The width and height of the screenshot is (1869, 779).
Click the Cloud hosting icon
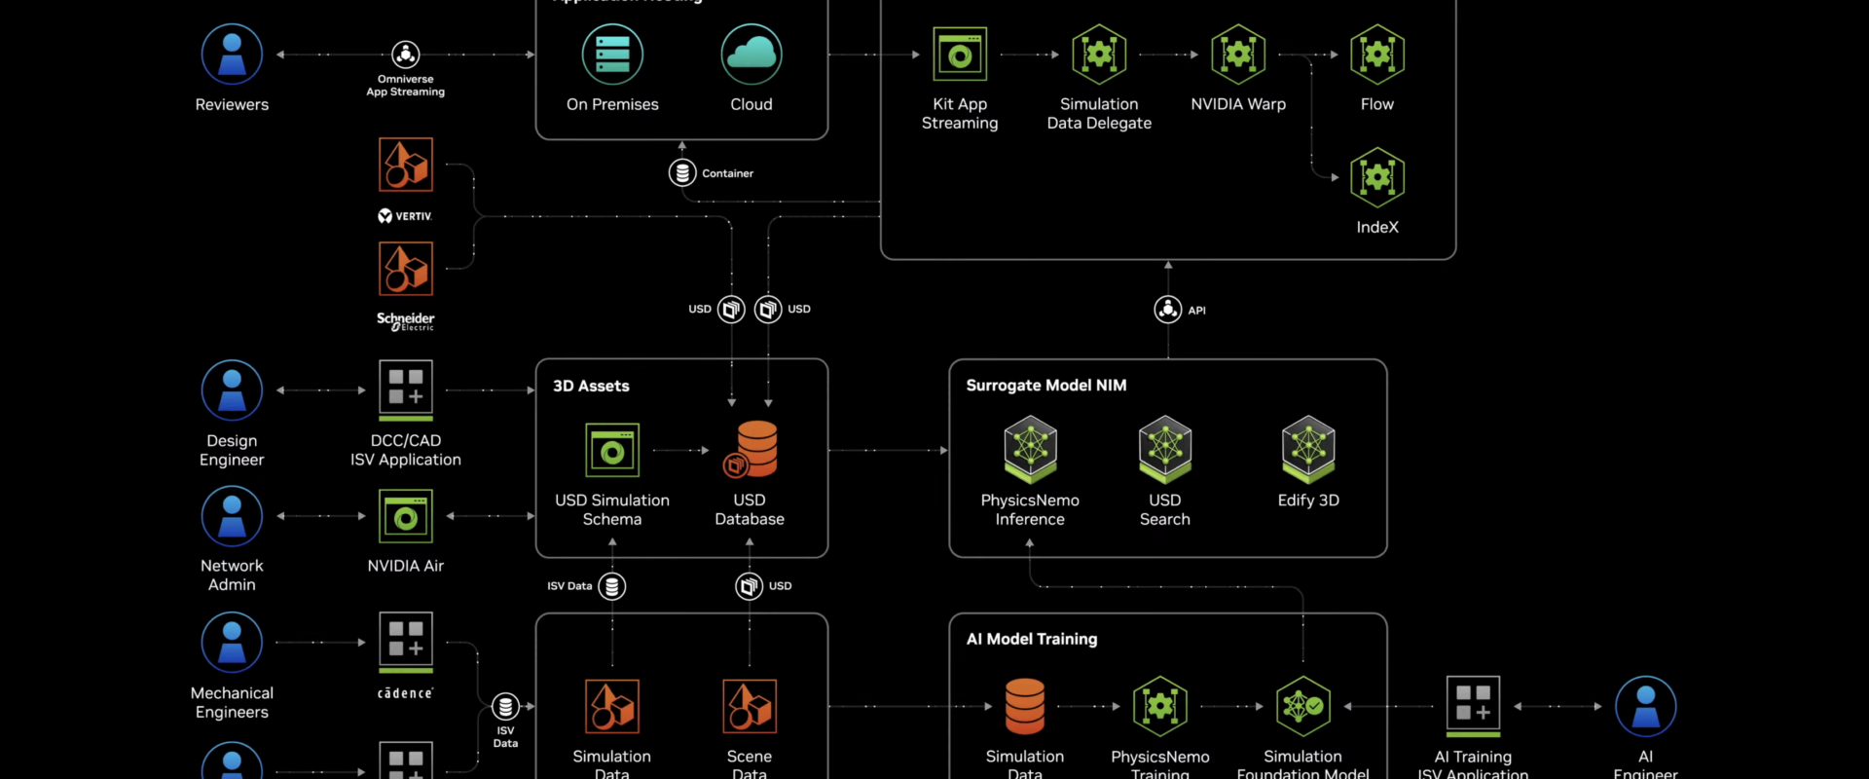point(751,55)
